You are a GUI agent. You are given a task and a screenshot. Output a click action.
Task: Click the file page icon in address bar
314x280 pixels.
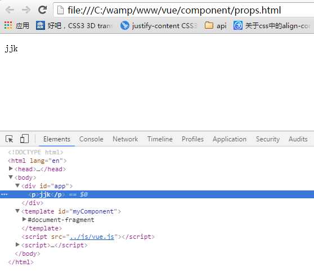60,10
